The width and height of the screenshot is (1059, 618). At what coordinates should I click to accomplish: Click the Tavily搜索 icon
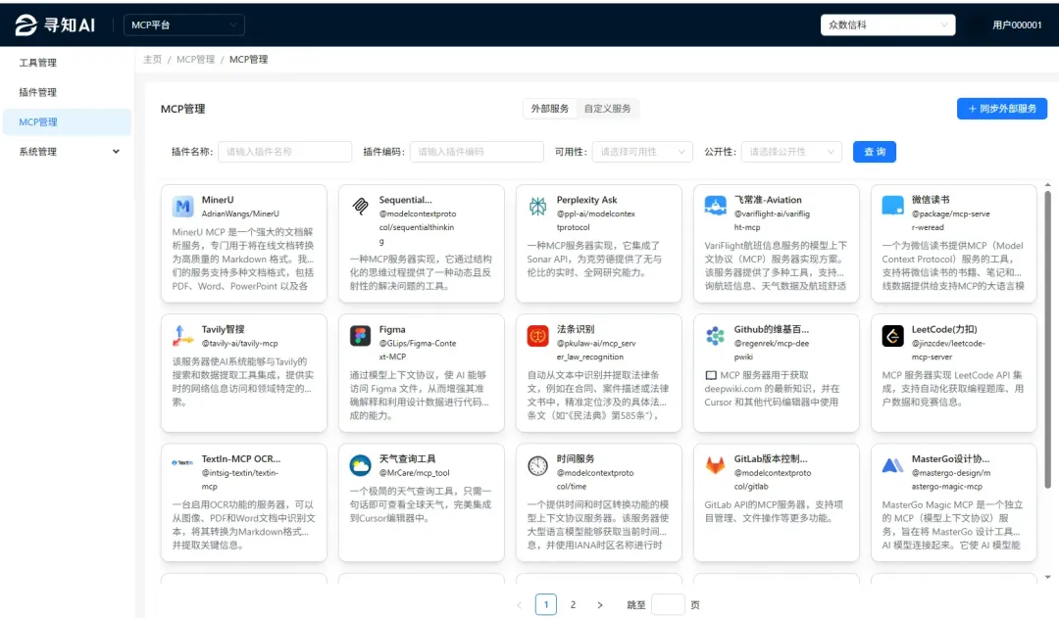[181, 336]
